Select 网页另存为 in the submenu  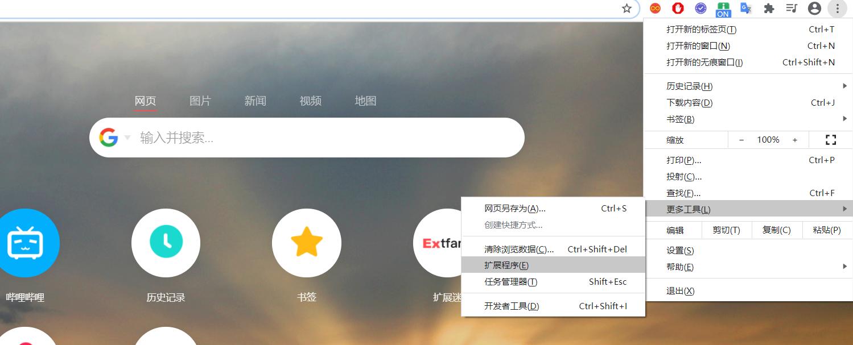[x=553, y=209]
